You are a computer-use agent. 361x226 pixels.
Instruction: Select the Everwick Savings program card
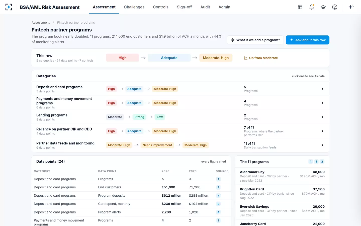pyautogui.click(x=282, y=211)
